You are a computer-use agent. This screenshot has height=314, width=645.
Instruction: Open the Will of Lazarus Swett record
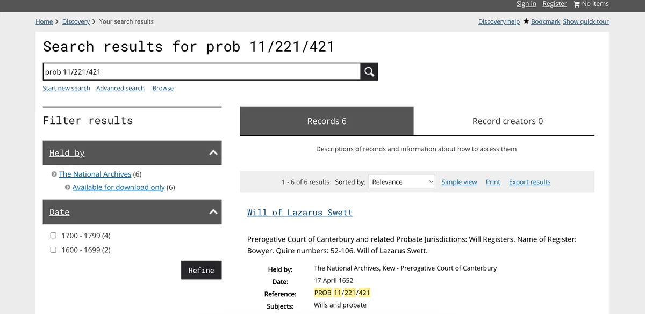pos(299,212)
